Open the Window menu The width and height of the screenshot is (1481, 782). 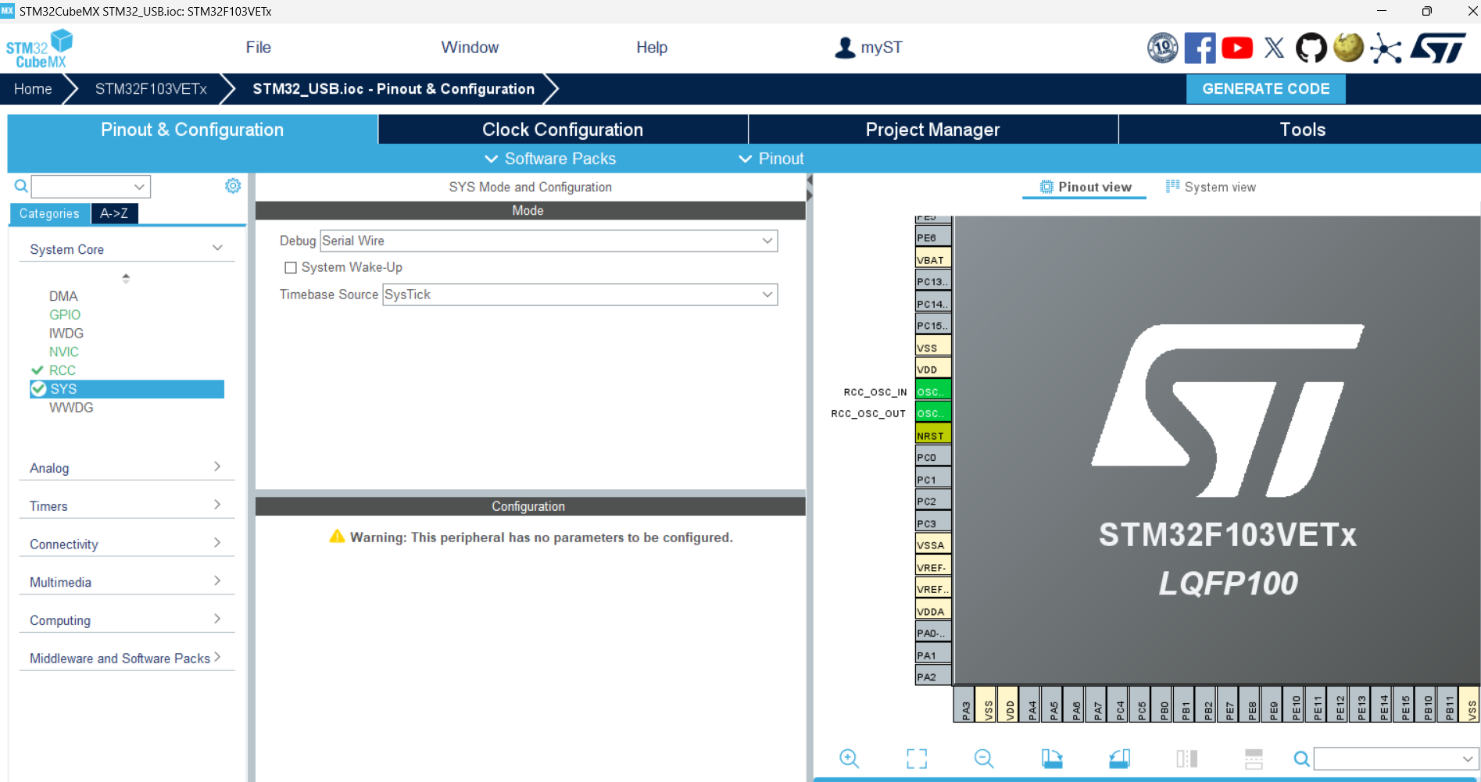[x=470, y=48]
